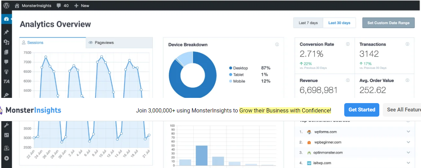Open the Comments sidebar icon

pos(6,62)
